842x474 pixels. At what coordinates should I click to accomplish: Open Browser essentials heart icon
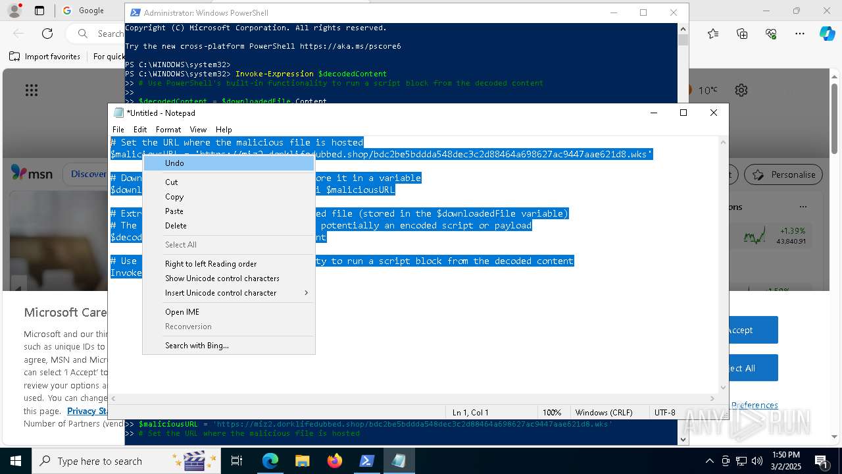coord(771,34)
